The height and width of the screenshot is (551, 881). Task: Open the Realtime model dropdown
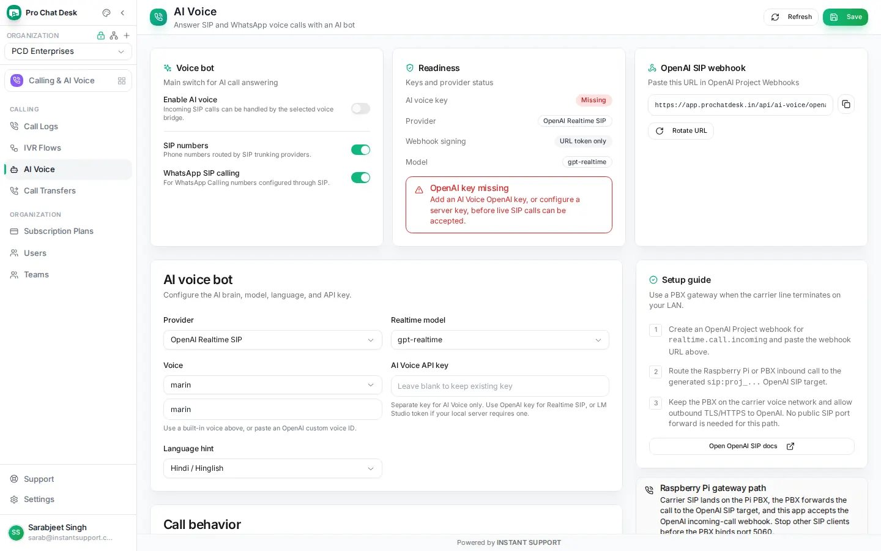[x=500, y=340]
